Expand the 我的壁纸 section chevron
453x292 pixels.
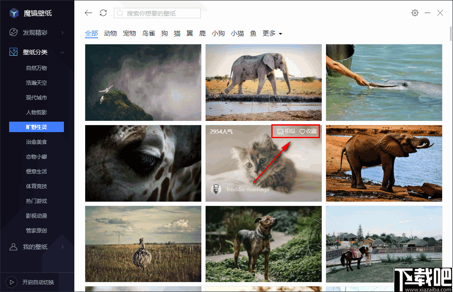pos(63,247)
